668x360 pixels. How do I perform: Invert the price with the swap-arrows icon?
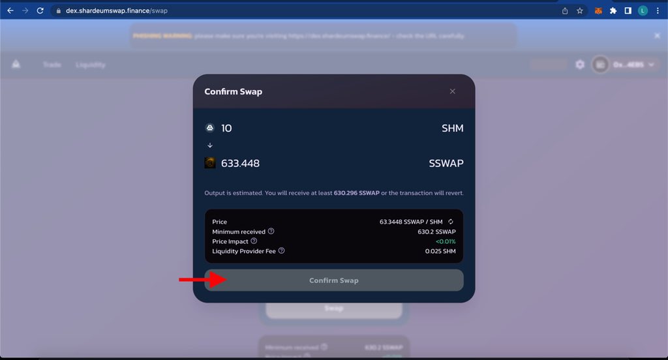(451, 222)
